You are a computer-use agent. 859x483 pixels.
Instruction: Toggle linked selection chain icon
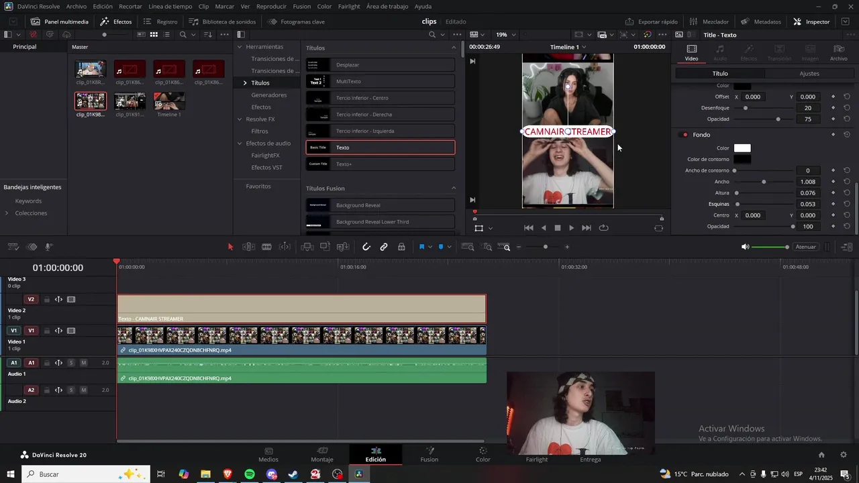[x=384, y=247]
